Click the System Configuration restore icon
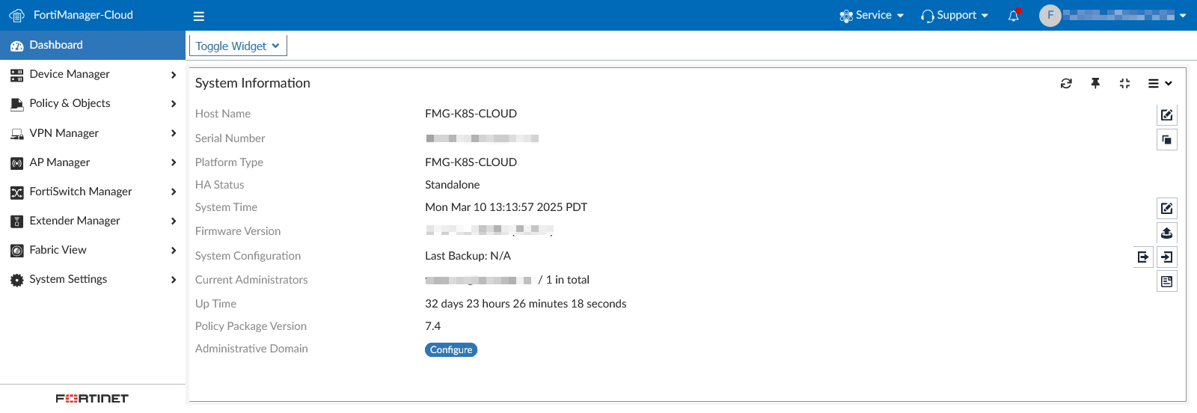The image size is (1197, 413). 1166,257
